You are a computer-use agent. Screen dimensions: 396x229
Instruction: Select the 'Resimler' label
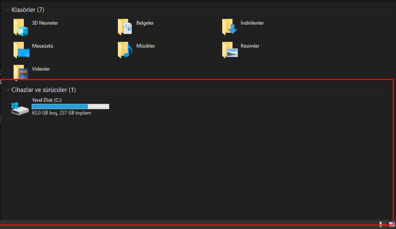point(250,46)
